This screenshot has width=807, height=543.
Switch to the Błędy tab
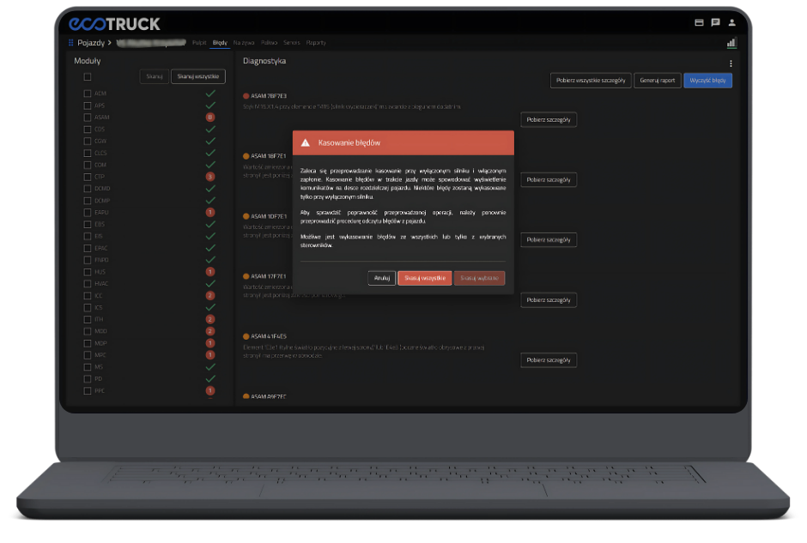tap(220, 42)
